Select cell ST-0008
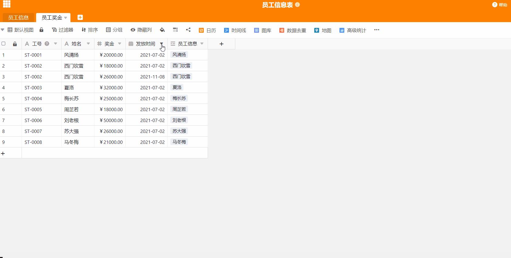This screenshot has width=511, height=258. point(42,142)
